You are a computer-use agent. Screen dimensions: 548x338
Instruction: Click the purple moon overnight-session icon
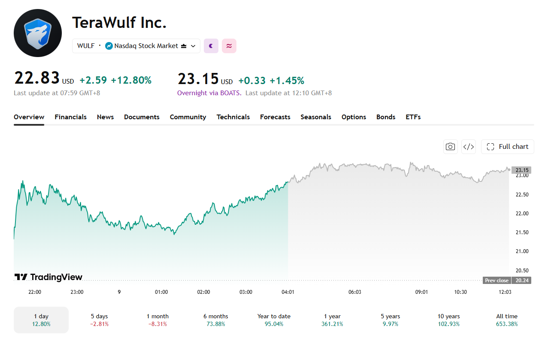(x=211, y=46)
